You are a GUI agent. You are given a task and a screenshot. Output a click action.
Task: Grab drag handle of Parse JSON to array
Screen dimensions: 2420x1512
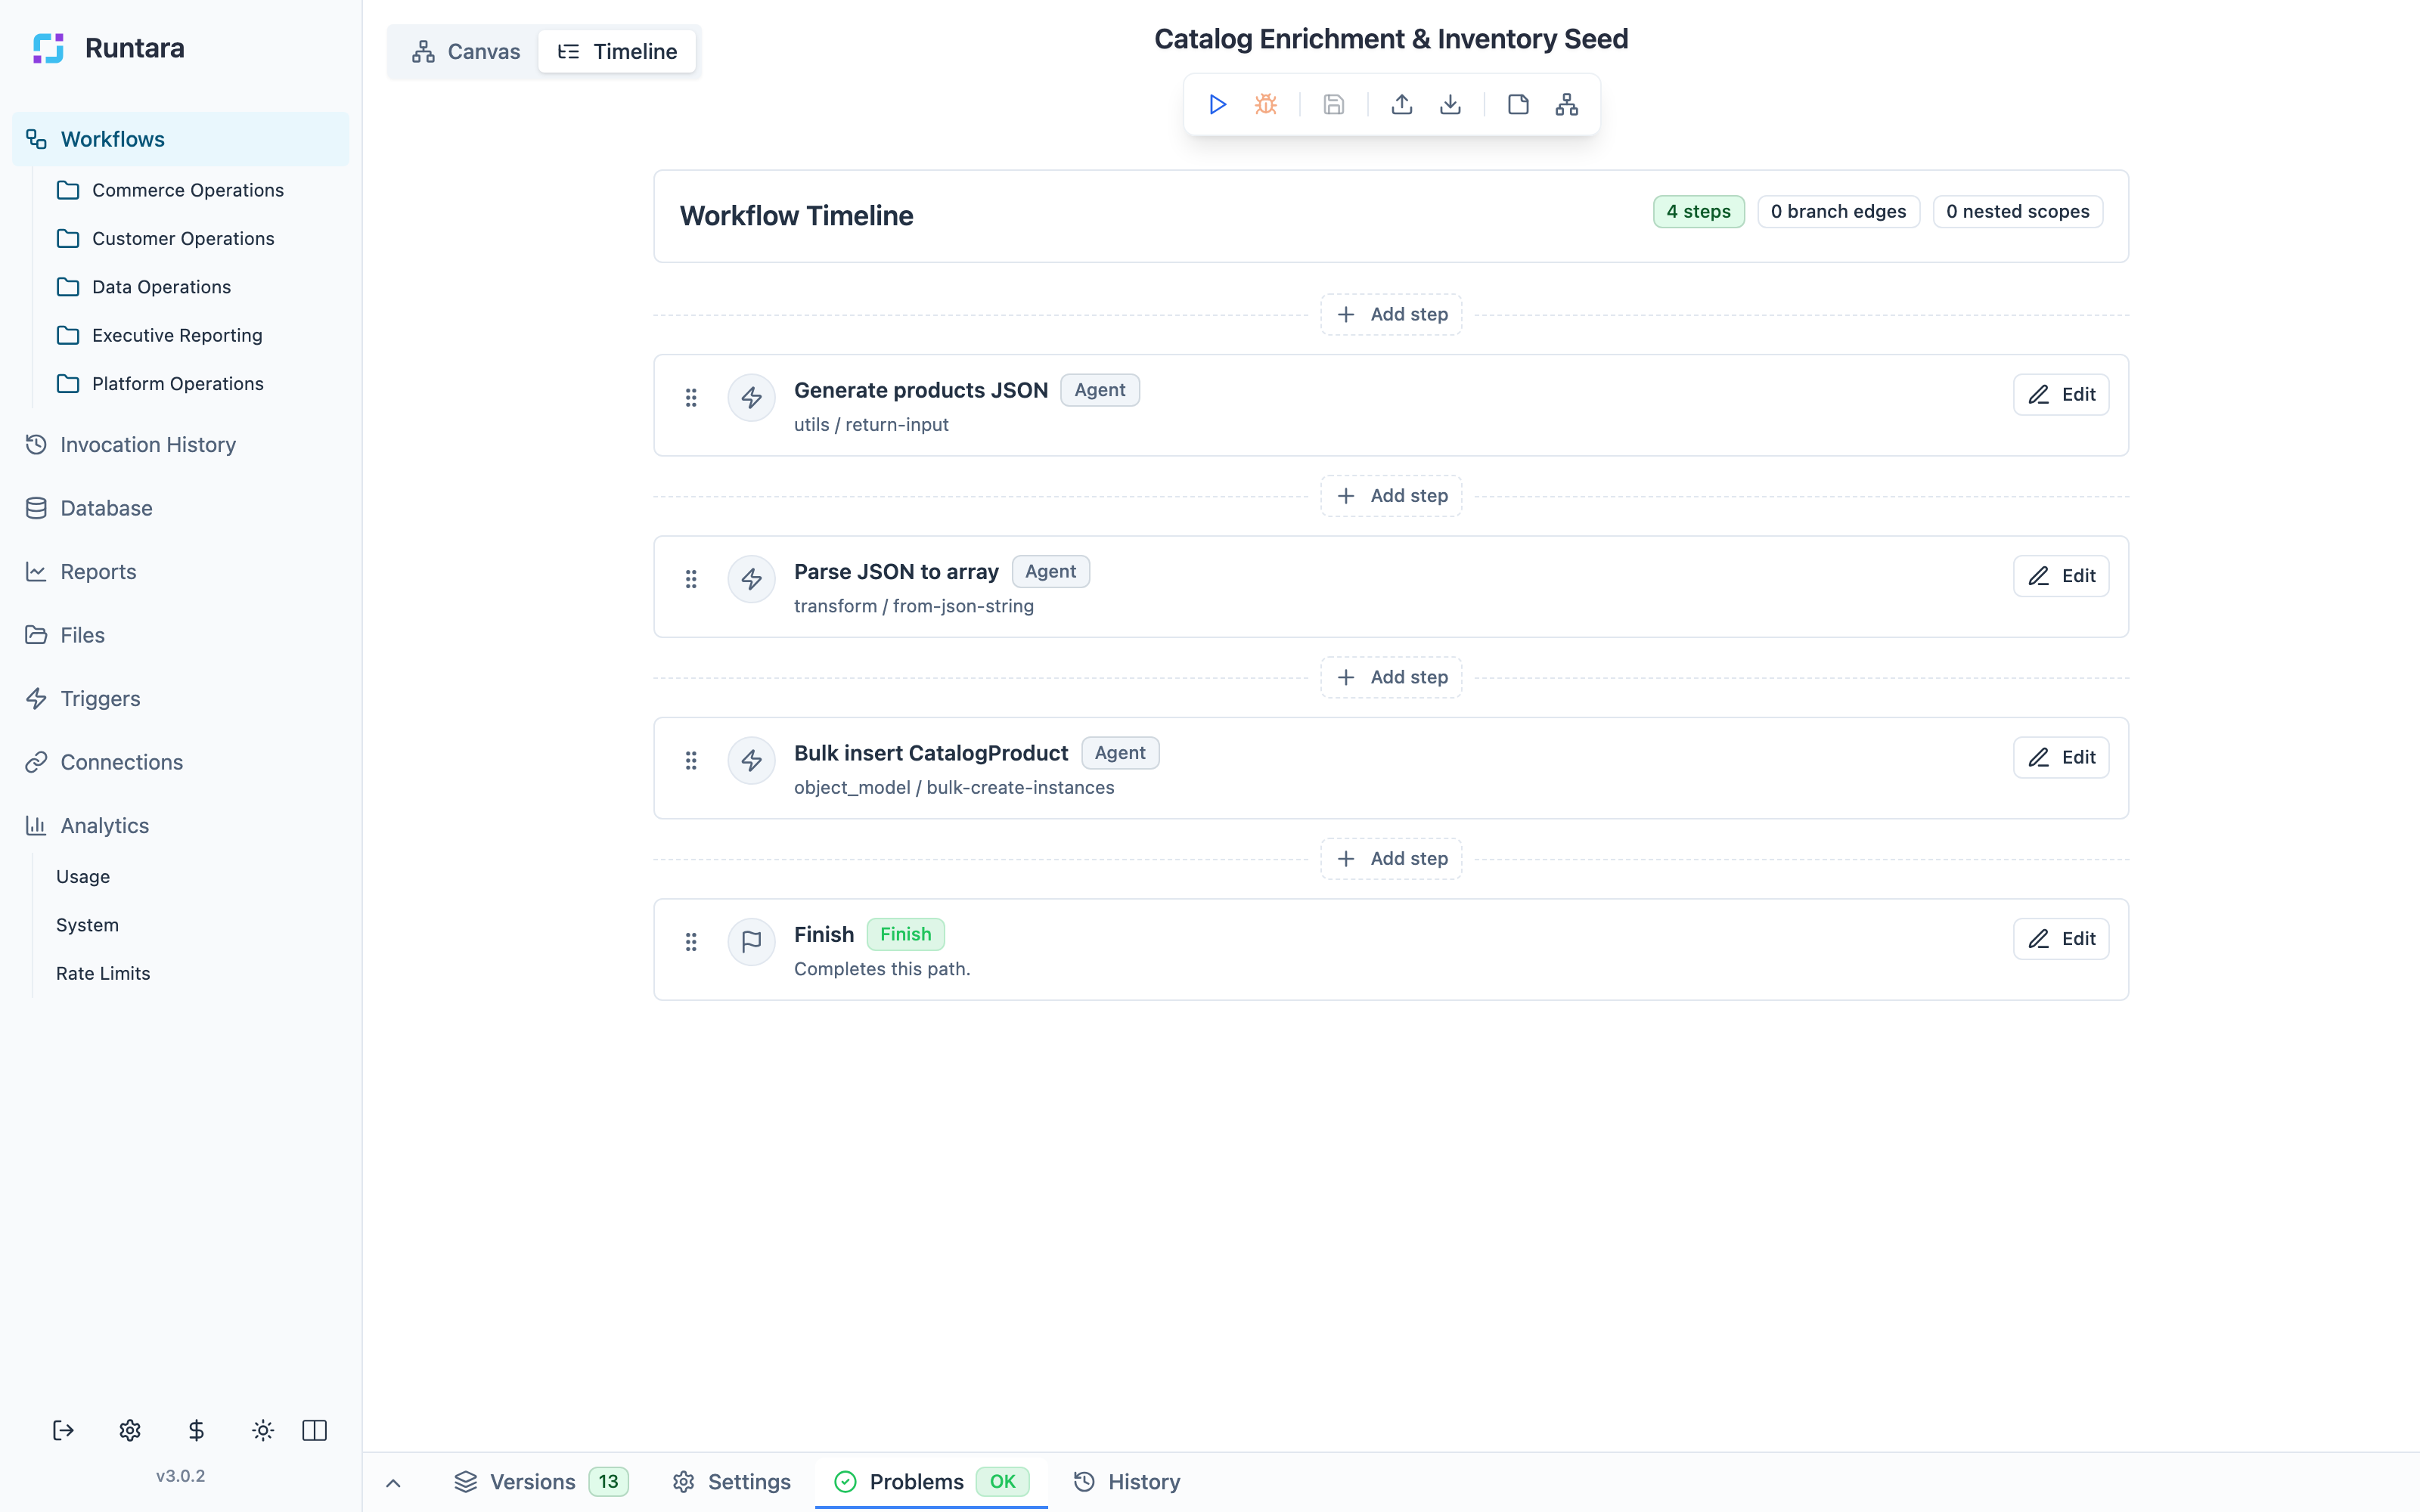click(691, 579)
